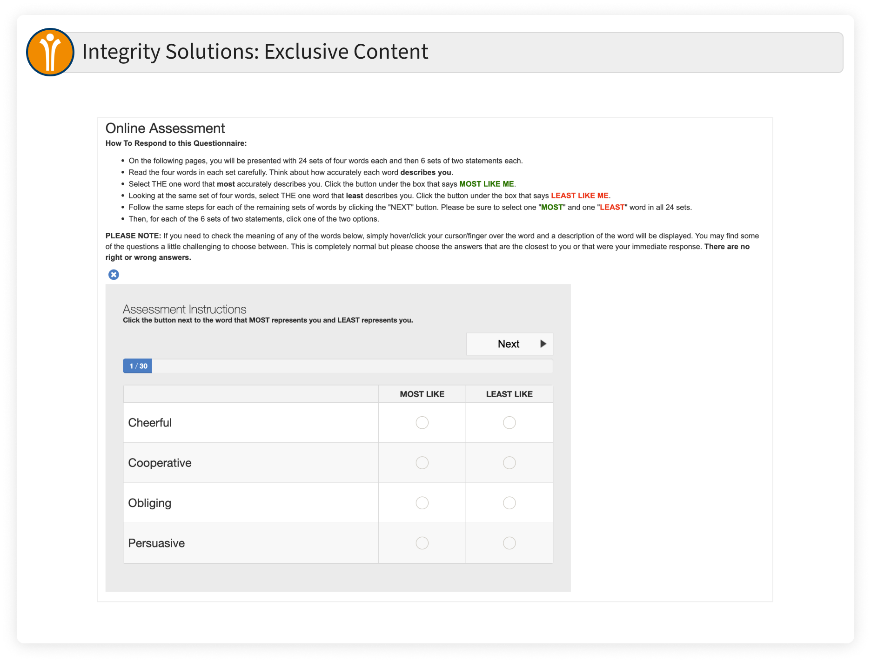Select Least Like for Cooperative
The image size is (871, 662).
(x=509, y=463)
